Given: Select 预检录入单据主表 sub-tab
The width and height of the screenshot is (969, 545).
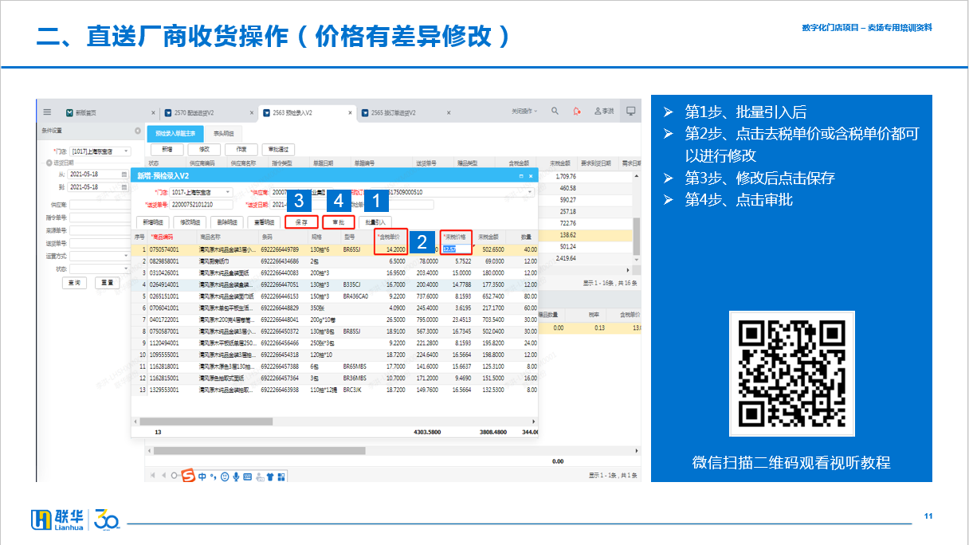Looking at the screenshot, I should (x=175, y=133).
